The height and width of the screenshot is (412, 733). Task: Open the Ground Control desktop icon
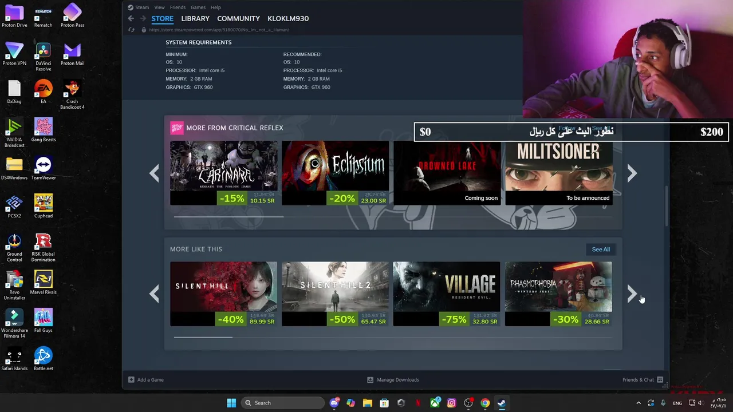14,248
